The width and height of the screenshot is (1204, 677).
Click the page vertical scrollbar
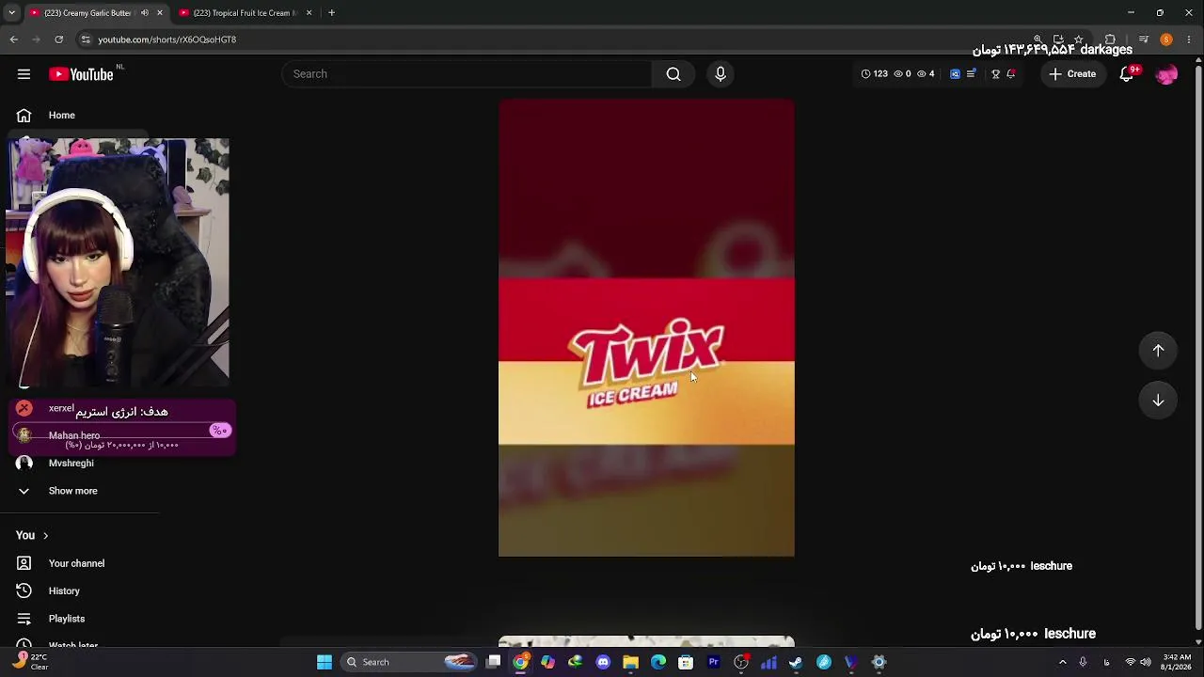point(1197,348)
